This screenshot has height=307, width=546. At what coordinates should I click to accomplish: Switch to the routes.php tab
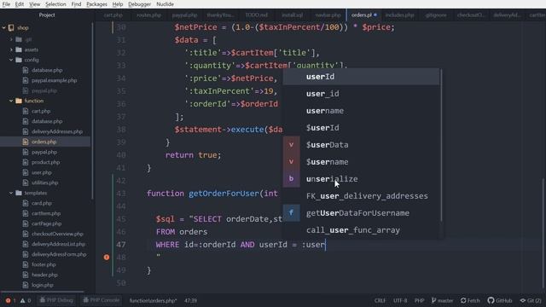click(148, 15)
